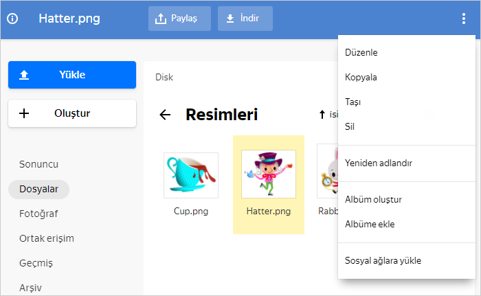
Task: Open file info icon beside Hatter.png
Action: coord(12,19)
